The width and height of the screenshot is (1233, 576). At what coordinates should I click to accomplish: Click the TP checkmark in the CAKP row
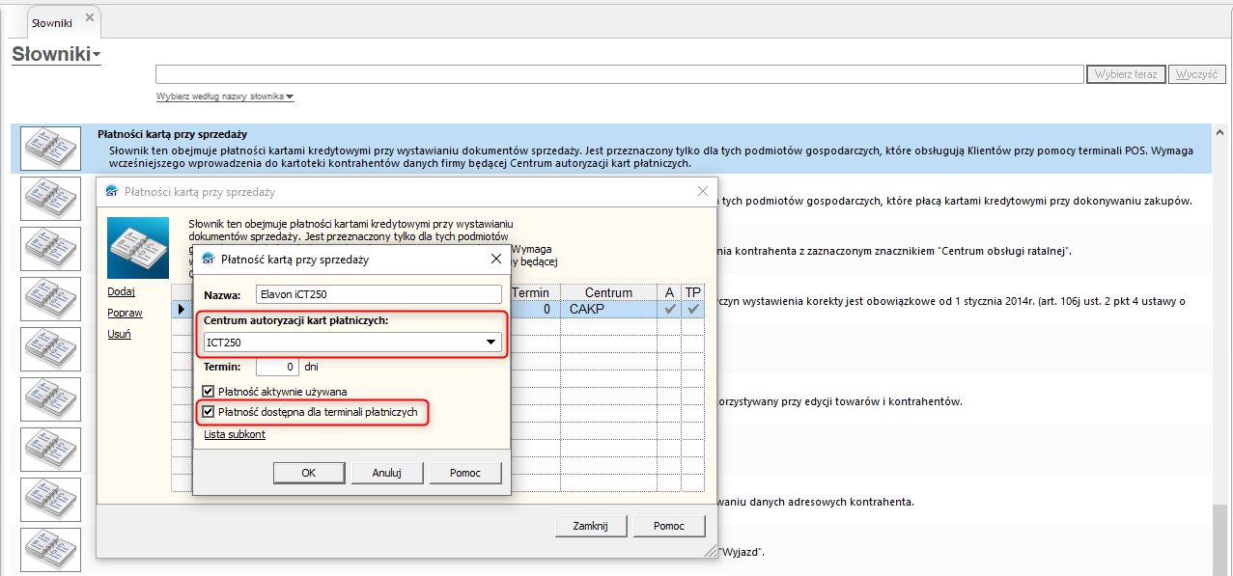(693, 310)
